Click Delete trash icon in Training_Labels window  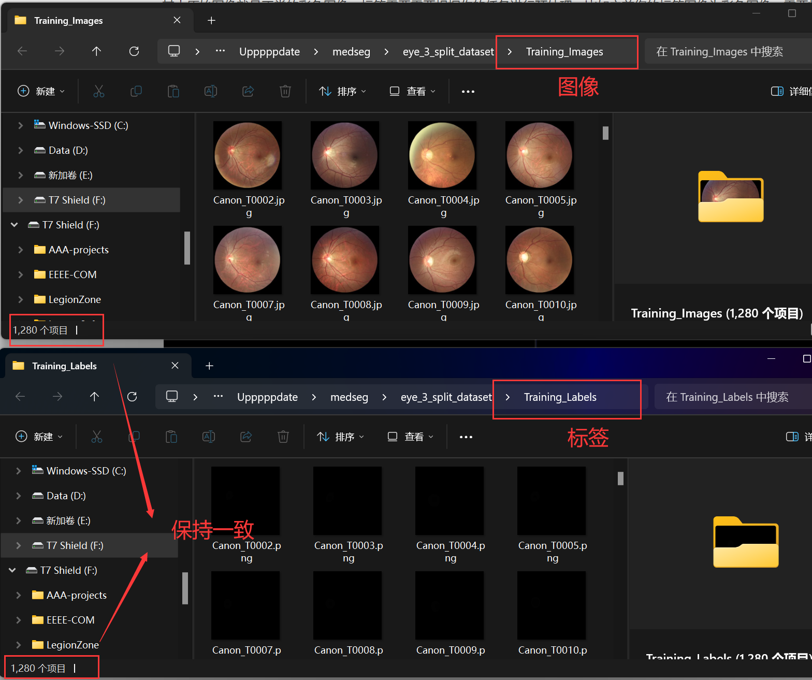(x=283, y=437)
